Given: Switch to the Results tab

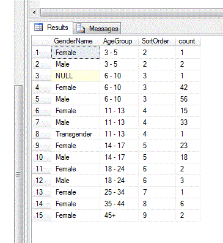Looking at the screenshot, I should 51,28.
